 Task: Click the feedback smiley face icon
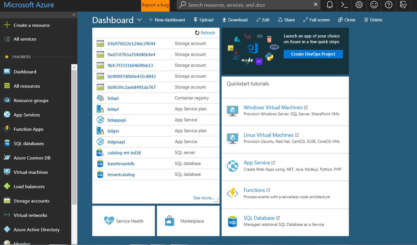tap(374, 5)
